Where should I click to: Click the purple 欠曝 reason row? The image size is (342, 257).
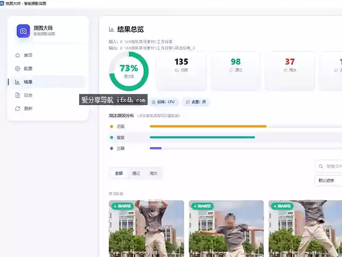(225, 148)
